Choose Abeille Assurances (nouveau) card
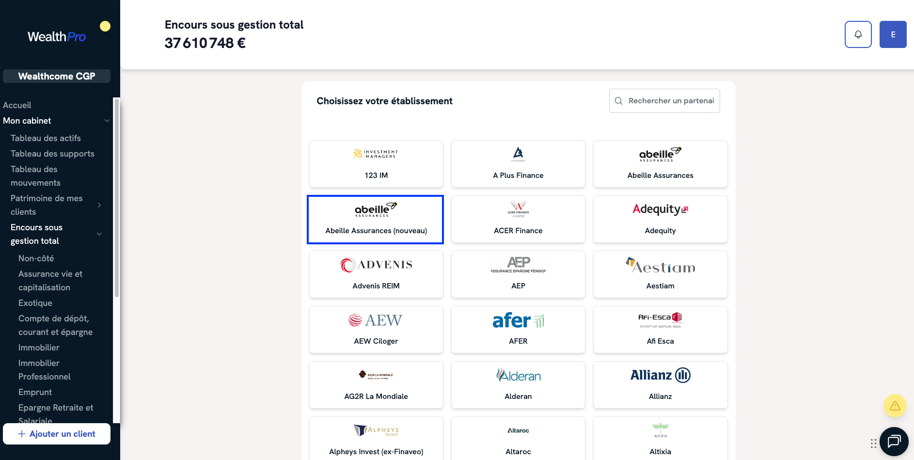The image size is (914, 460). click(376, 220)
